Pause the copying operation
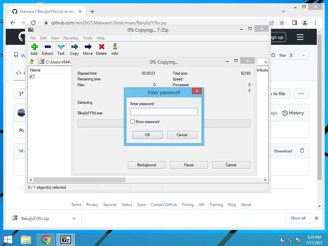 (x=189, y=165)
